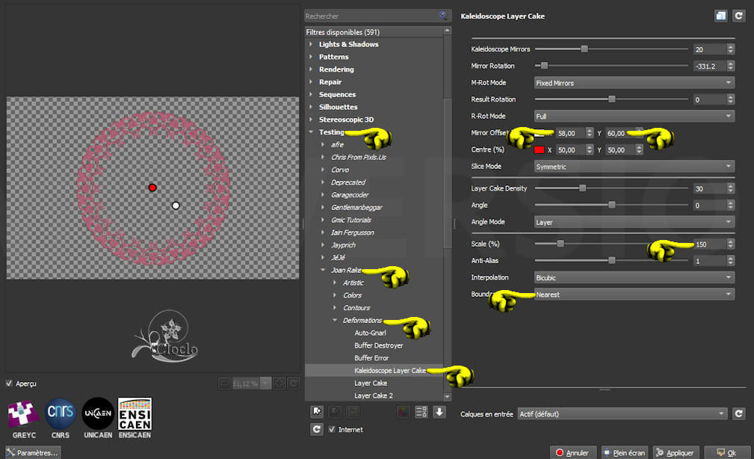754x459 pixels.
Task: Uncheck the Internet checkbox
Action: point(333,429)
